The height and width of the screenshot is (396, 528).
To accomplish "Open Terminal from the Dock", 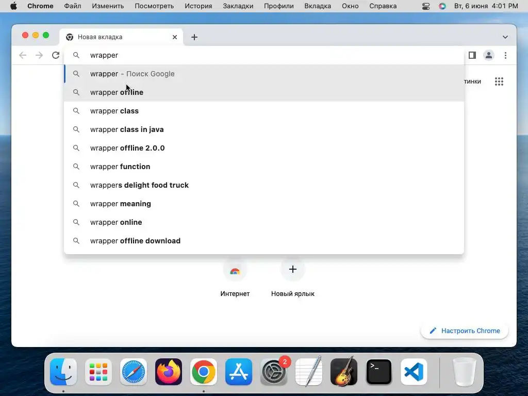I will [x=379, y=372].
